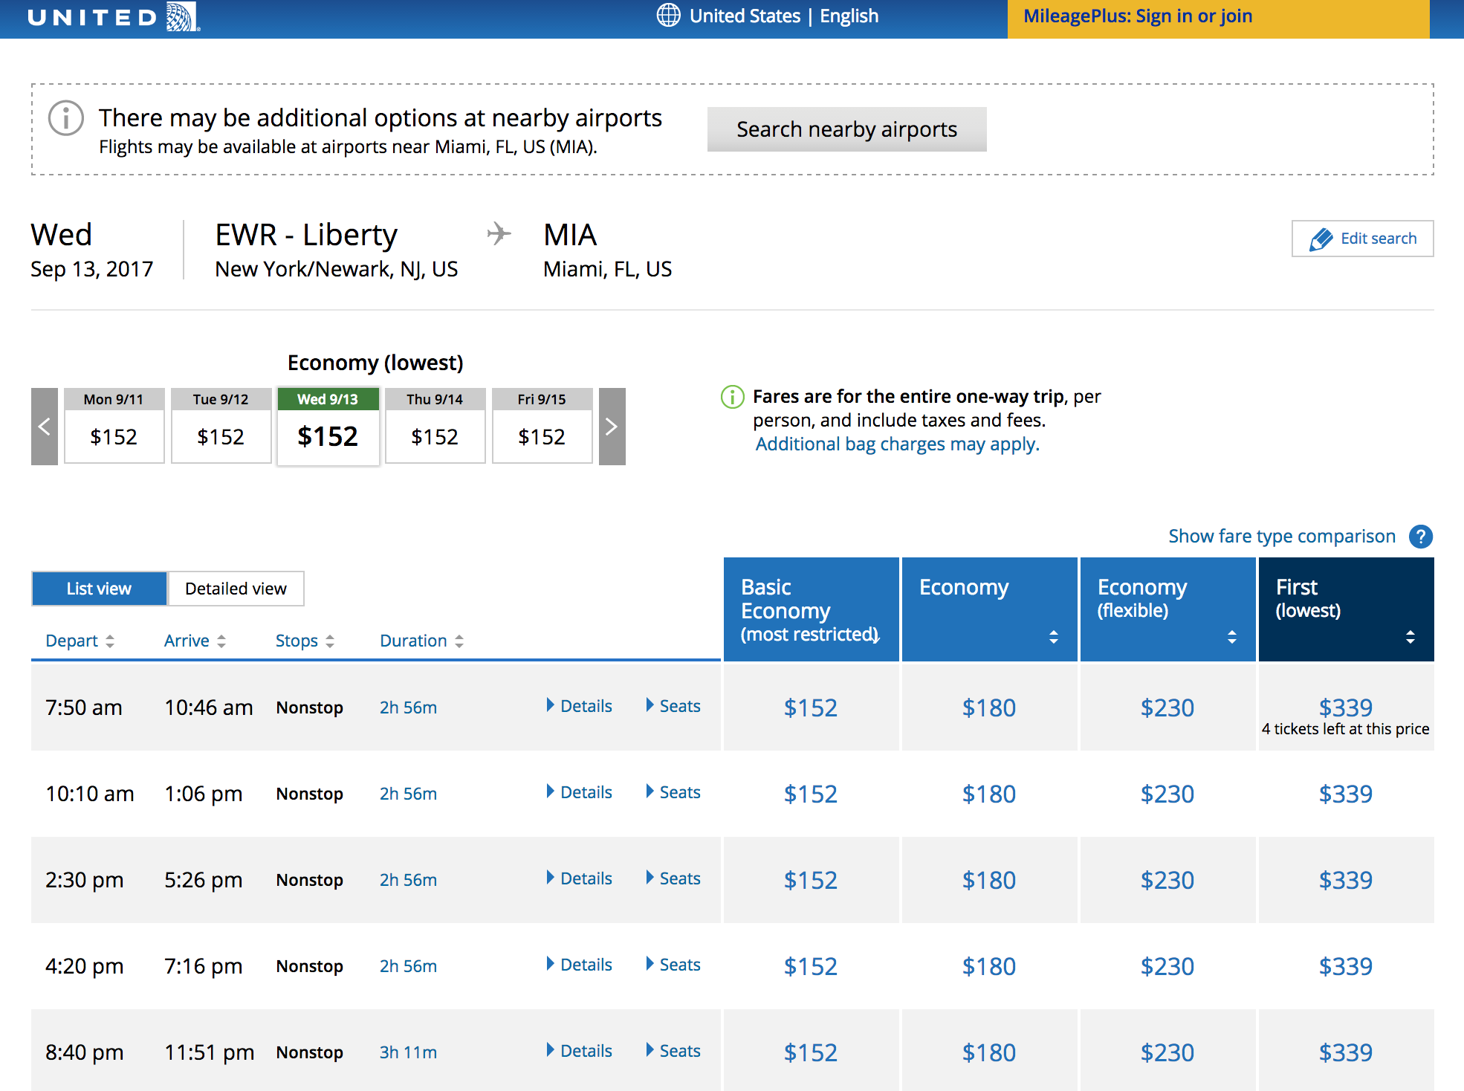Switch to Detailed view
Image resolution: width=1464 pixels, height=1091 pixels.
pyautogui.click(x=236, y=589)
